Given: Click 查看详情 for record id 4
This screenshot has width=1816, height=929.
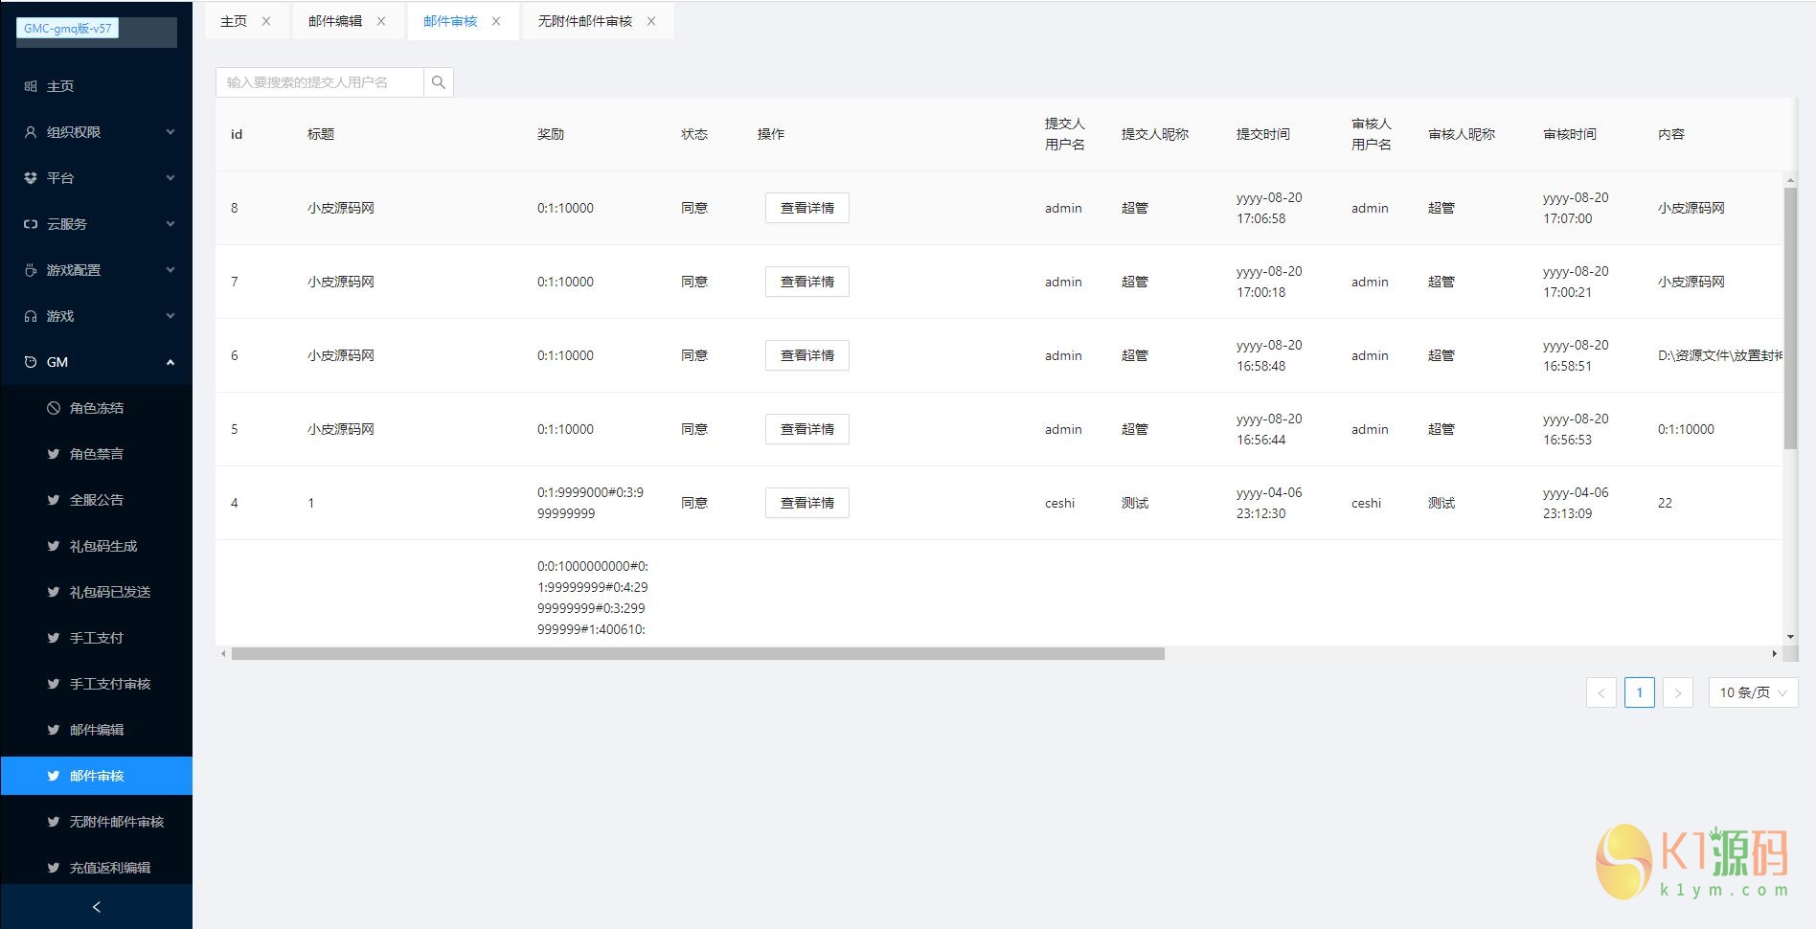Looking at the screenshot, I should pos(806,503).
